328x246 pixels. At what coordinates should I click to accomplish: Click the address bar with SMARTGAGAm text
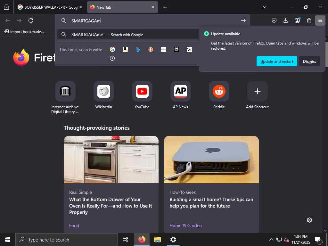pos(153,20)
